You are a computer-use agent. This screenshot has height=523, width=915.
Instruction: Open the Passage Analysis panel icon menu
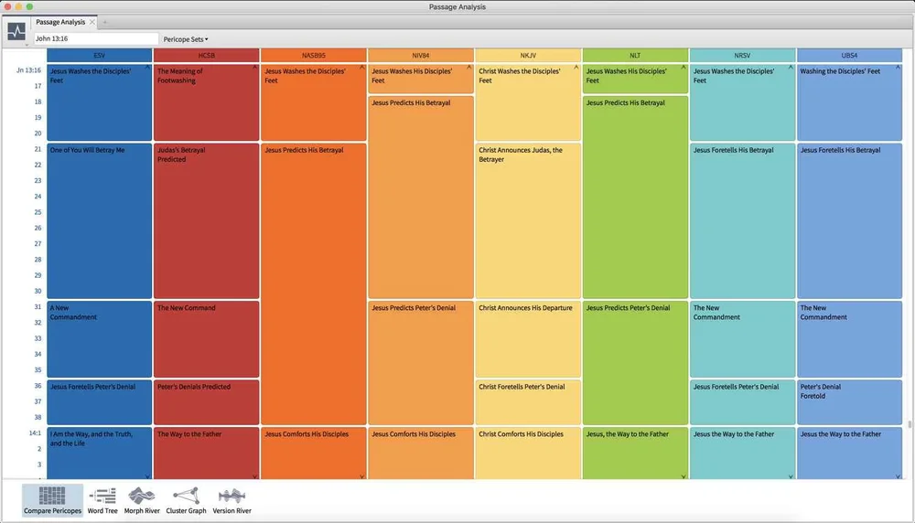[16, 31]
